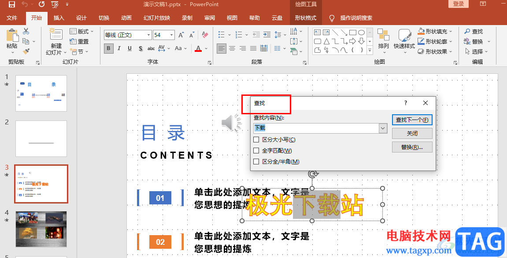
Task: Click the Numbering list icon
Action: click(239, 35)
